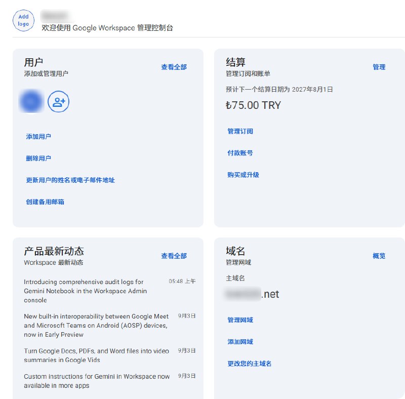Open the Google Meet and Teams interoperability news
Viewport: 405px width, 399px height.
pos(96,326)
